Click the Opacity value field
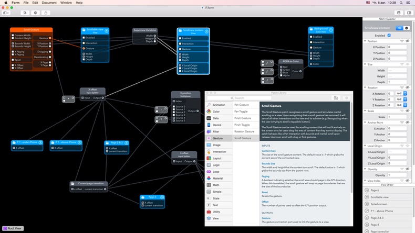 (397, 175)
